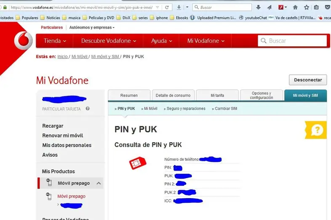
Task: Click the browser URL address field
Action: [x=82, y=8]
